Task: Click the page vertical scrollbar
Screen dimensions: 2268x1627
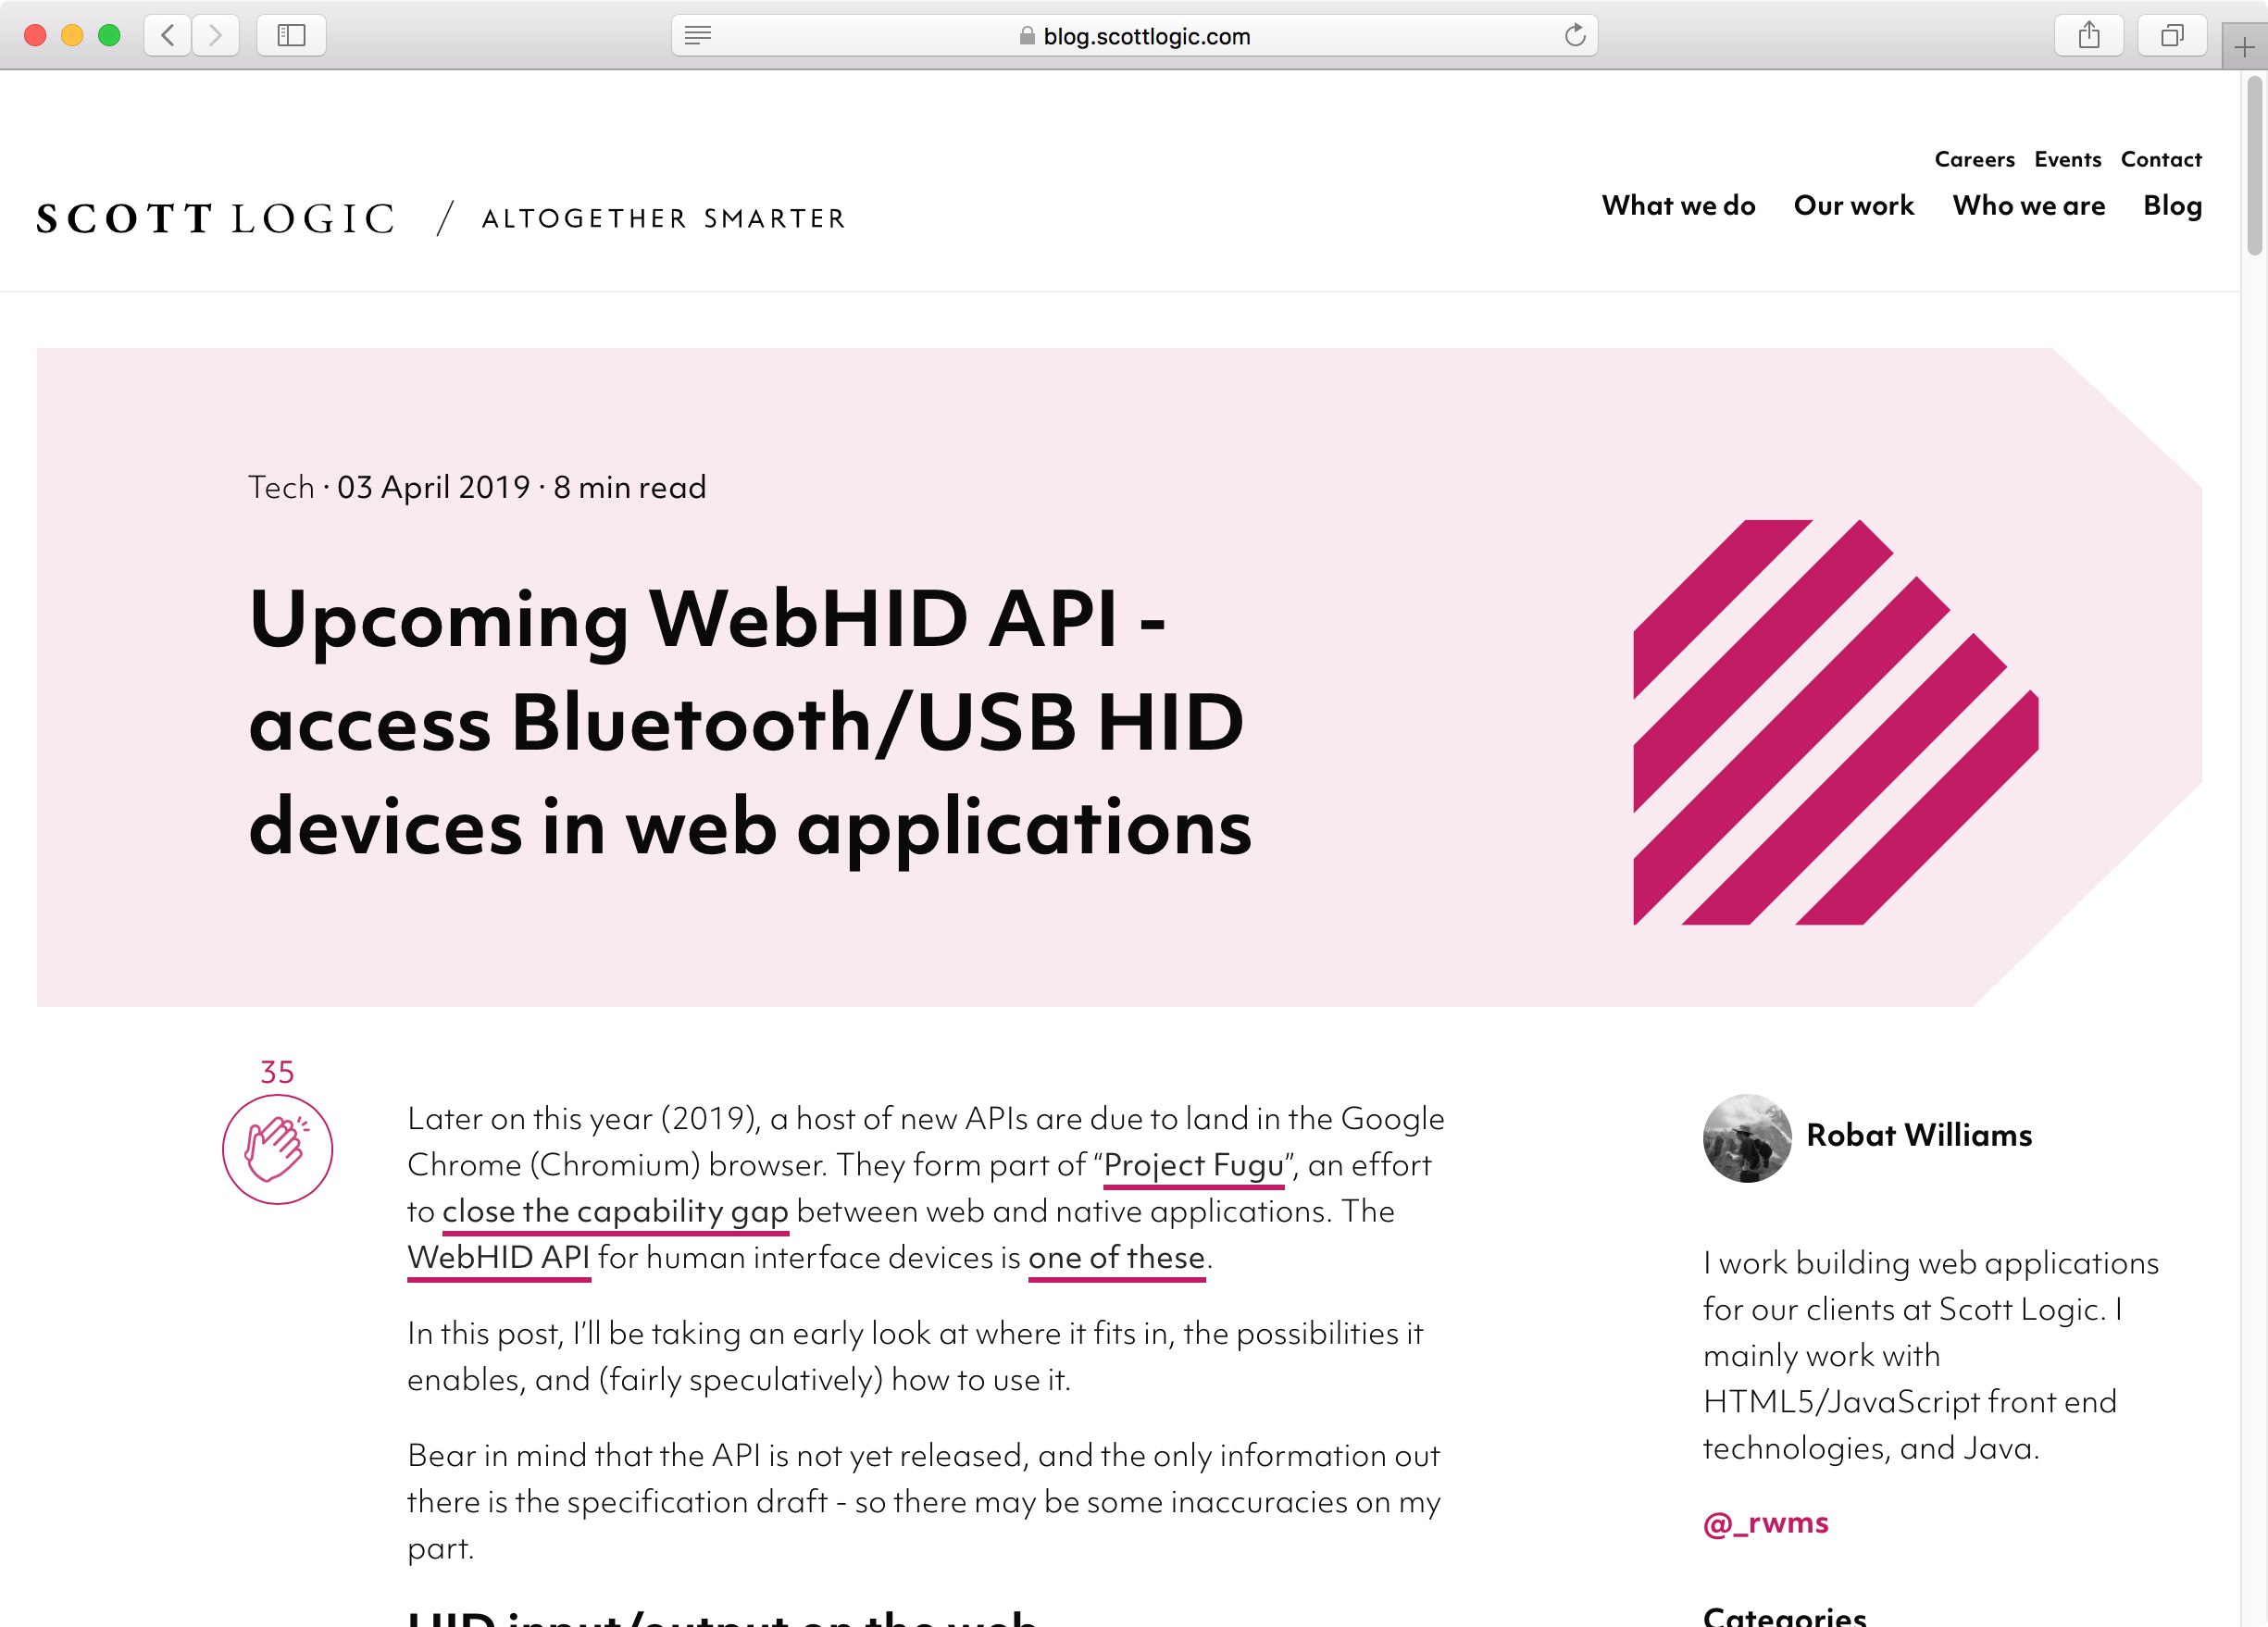Action: click(2254, 165)
